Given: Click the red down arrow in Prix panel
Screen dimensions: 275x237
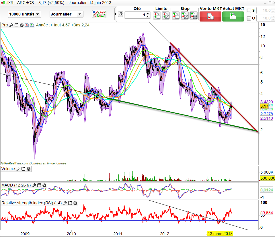Looking at the screenshot, I should 26,25.
